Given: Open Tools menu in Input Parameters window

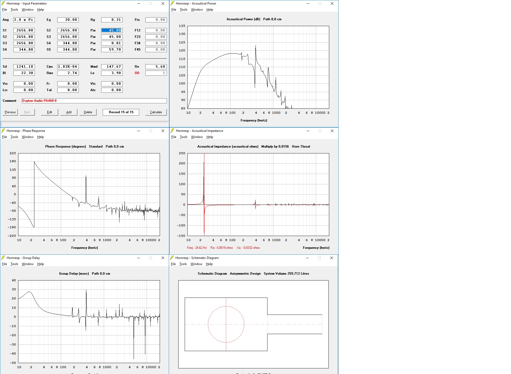Looking at the screenshot, I should [x=14, y=10].
